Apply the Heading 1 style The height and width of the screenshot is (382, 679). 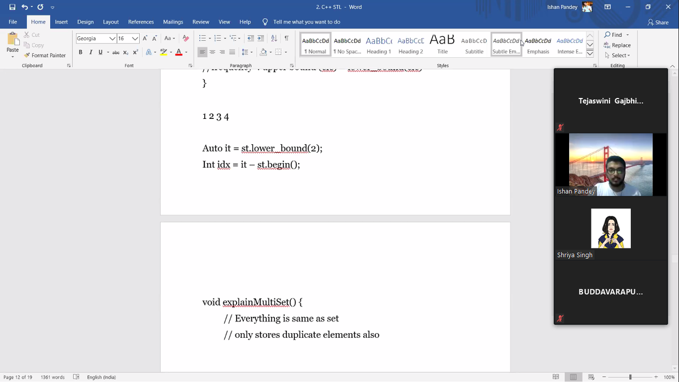click(379, 44)
